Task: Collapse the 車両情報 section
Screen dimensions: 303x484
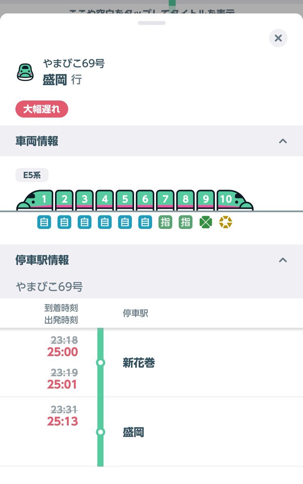Action: coord(283,141)
